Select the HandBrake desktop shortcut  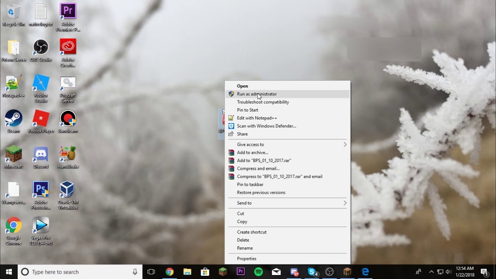(68, 157)
